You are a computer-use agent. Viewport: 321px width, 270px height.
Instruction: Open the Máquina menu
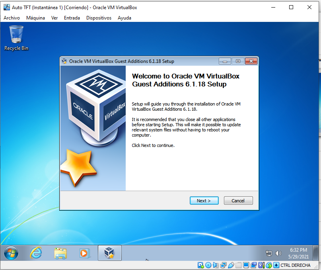pos(35,18)
